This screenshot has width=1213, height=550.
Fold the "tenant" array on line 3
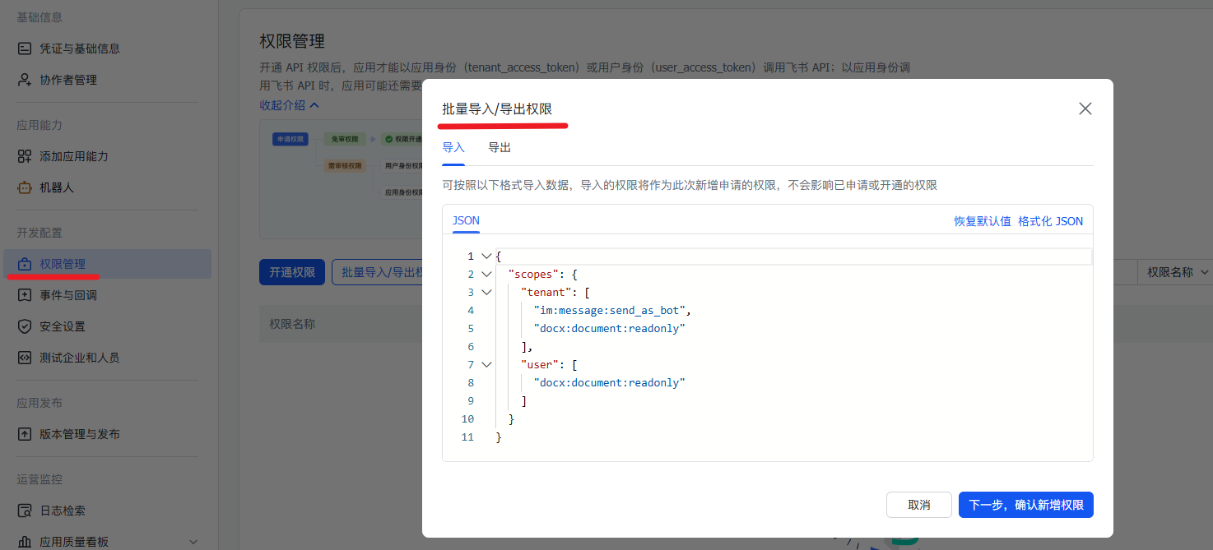[487, 293]
